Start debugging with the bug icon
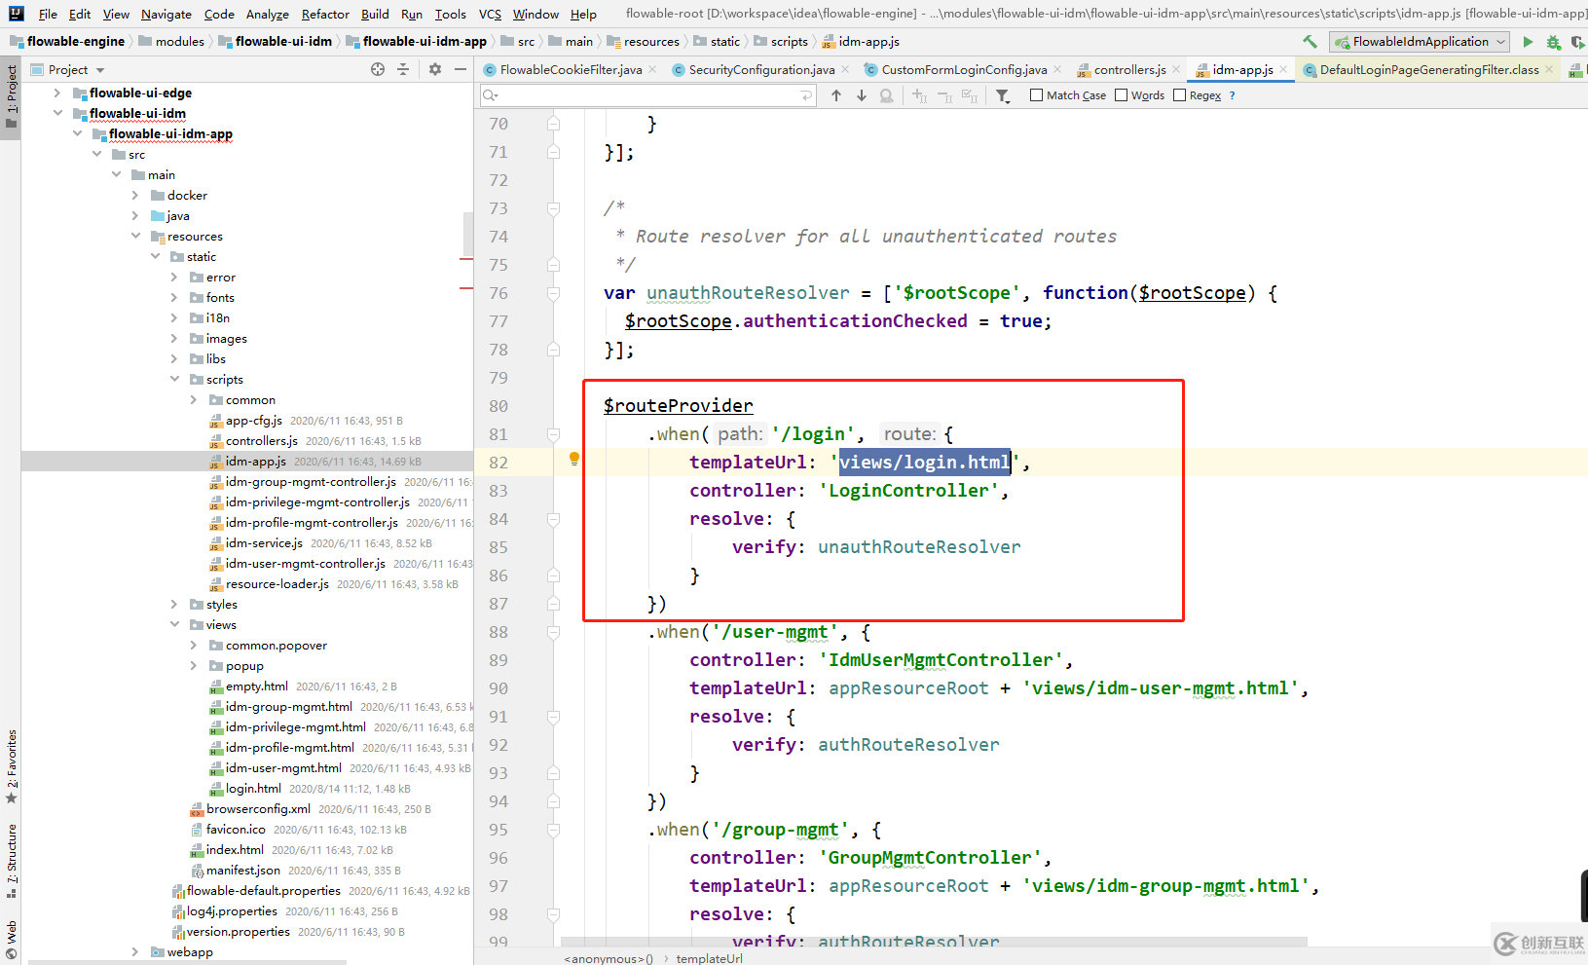Image resolution: width=1588 pixels, height=965 pixels. (x=1553, y=42)
